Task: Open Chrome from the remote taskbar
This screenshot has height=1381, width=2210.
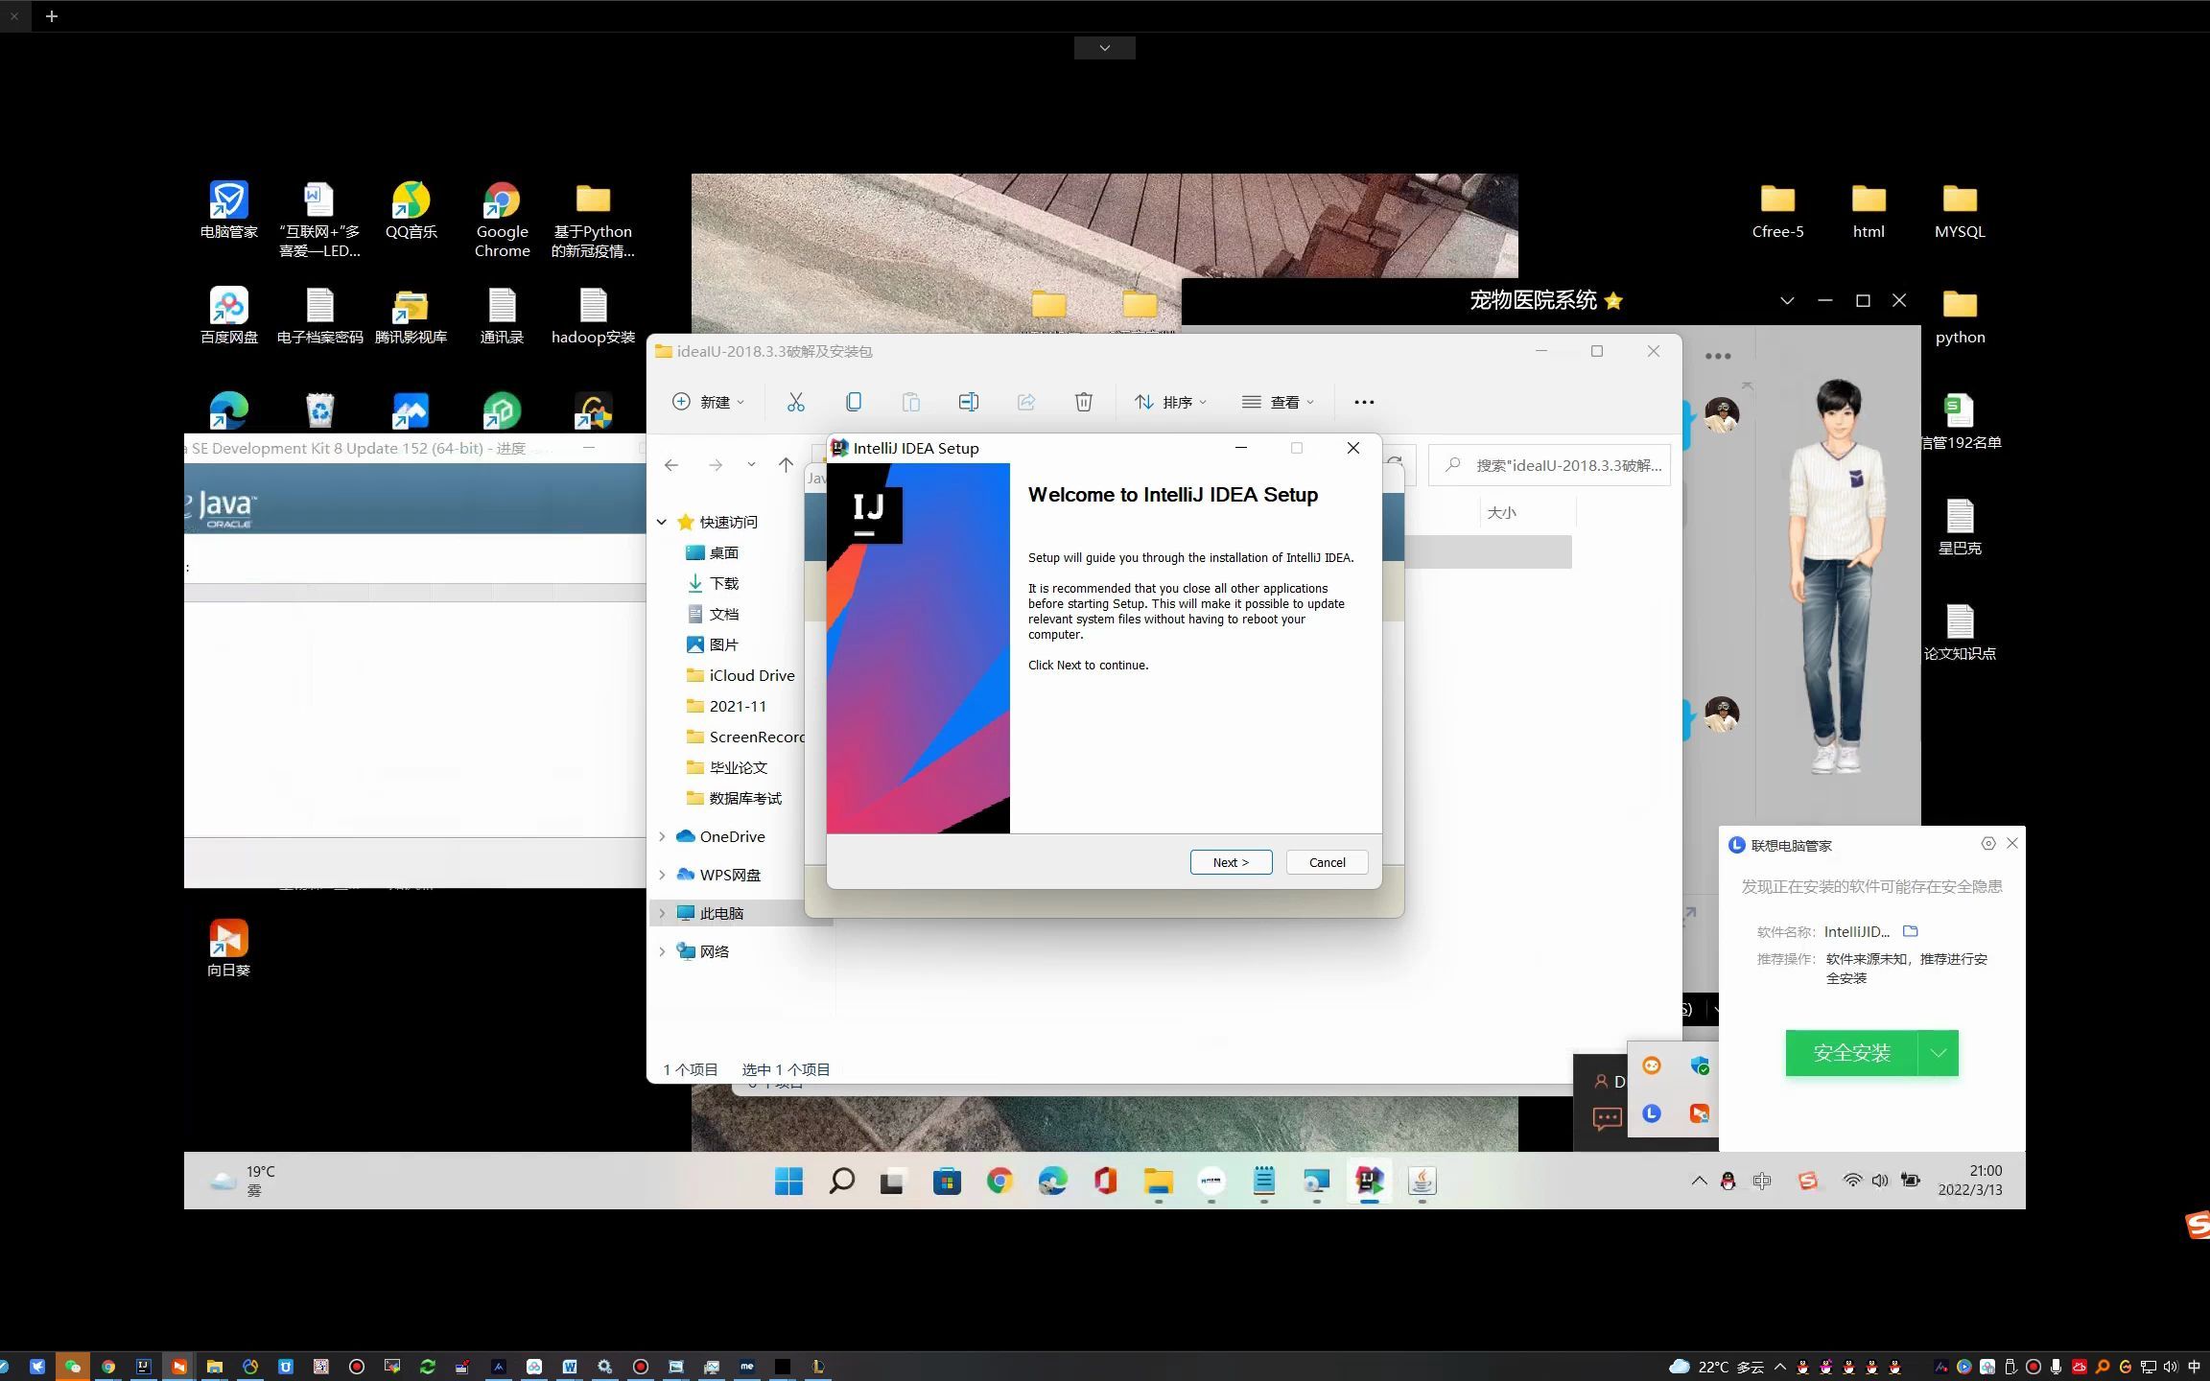Action: click(x=999, y=1182)
